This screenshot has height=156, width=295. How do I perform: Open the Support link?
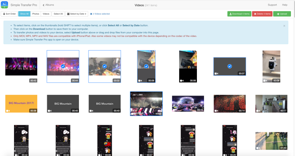tap(272, 5)
